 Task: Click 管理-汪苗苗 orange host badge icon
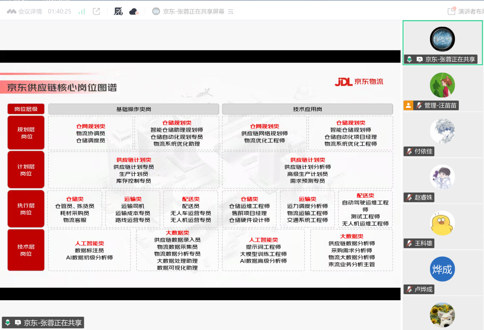(408, 106)
